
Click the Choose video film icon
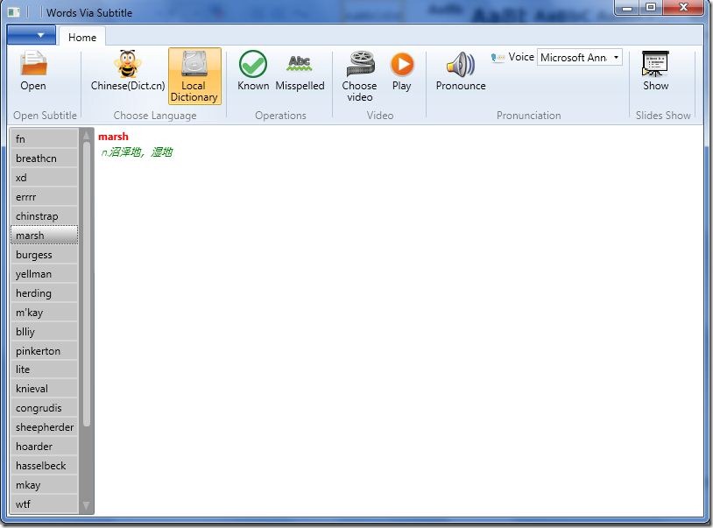tap(359, 75)
